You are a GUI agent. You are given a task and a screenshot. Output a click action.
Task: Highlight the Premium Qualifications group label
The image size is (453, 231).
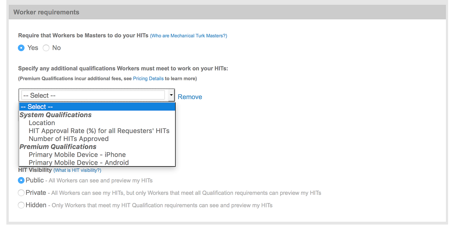[57, 146]
